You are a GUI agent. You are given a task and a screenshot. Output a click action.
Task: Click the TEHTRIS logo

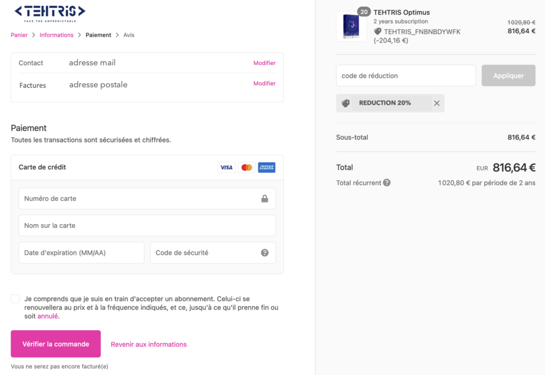pyautogui.click(x=49, y=14)
